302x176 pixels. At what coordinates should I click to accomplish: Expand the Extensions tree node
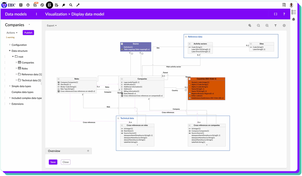[x=10, y=104]
